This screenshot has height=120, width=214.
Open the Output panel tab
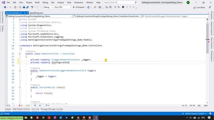click(x=8, y=109)
